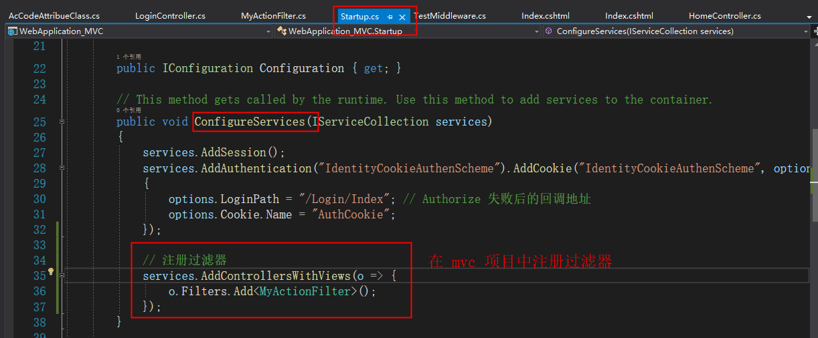Viewport: 818px width, 338px height.
Task: Open the TestMiddleware.cs tab
Action: [x=450, y=16]
